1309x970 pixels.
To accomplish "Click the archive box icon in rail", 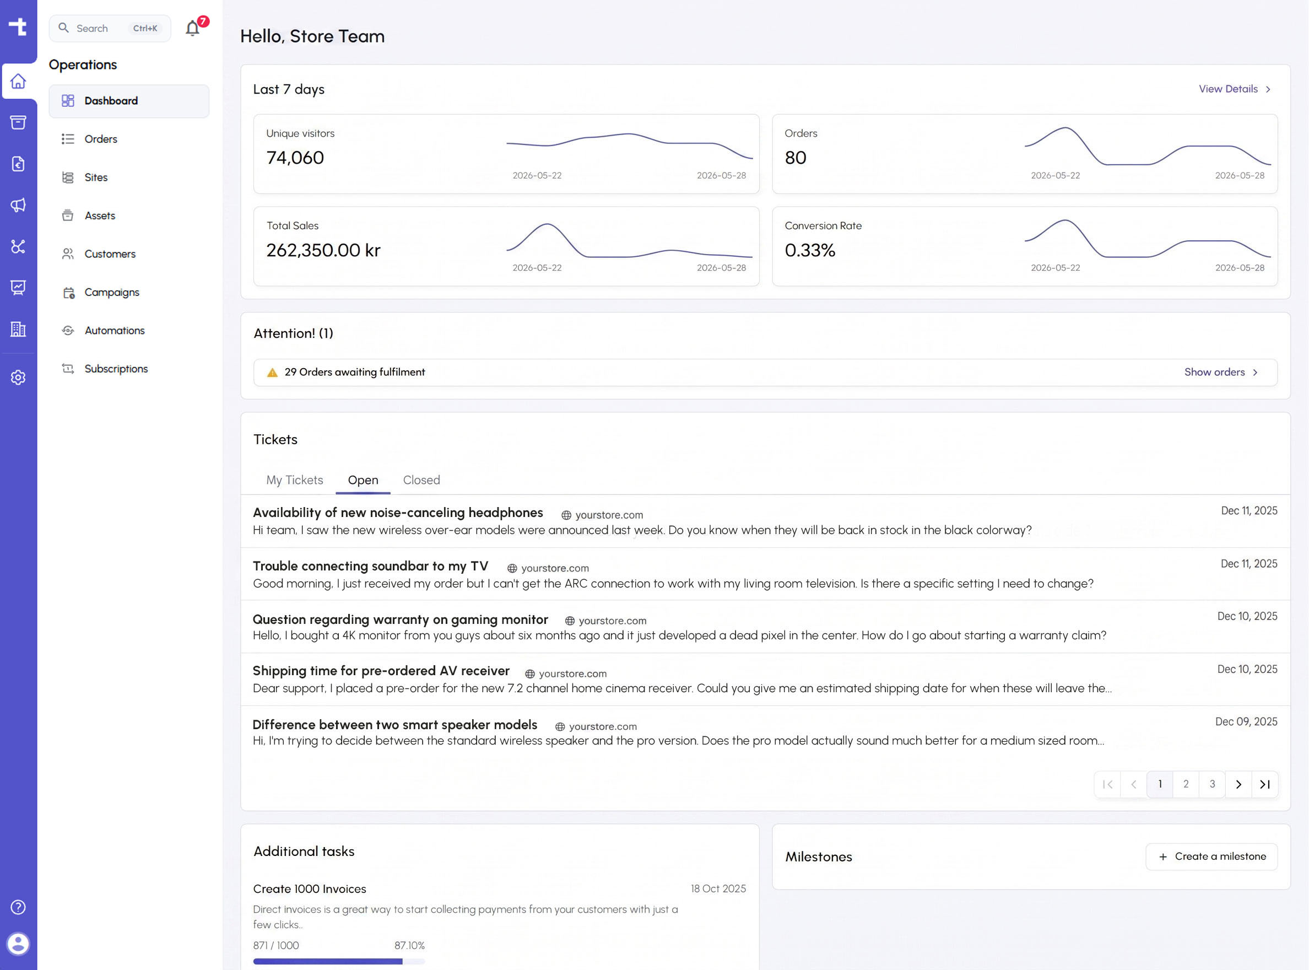I will (x=18, y=122).
